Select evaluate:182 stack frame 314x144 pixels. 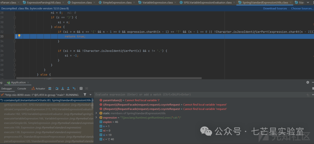[x=47, y=114]
